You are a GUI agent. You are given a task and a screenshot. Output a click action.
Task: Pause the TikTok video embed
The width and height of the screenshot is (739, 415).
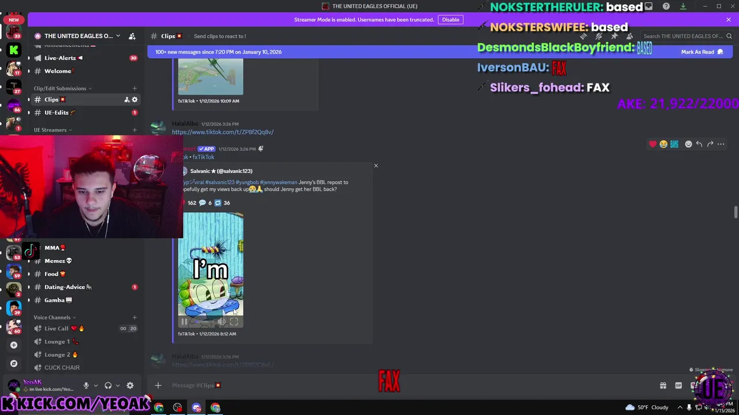[x=184, y=322]
